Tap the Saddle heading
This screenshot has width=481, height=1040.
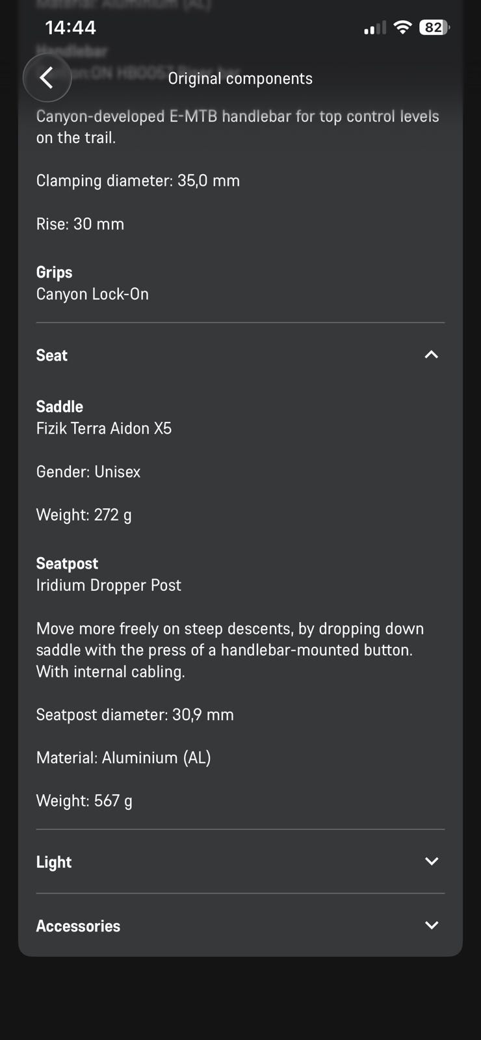coord(60,406)
